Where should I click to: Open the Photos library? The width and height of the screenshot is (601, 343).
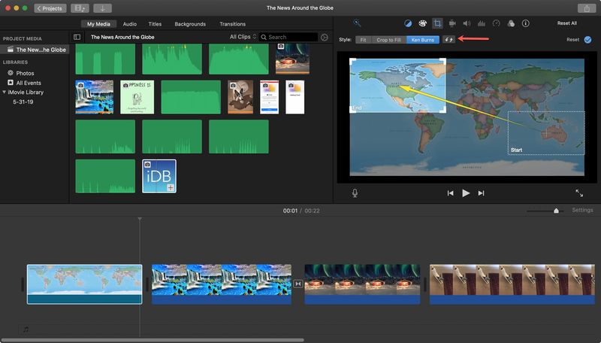coord(25,73)
